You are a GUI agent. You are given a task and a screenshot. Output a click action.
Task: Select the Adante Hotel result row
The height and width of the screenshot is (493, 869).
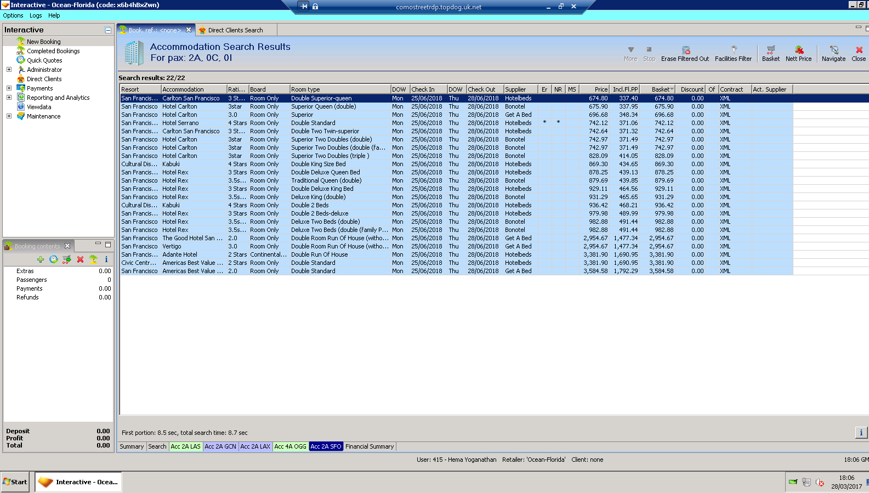(x=456, y=254)
